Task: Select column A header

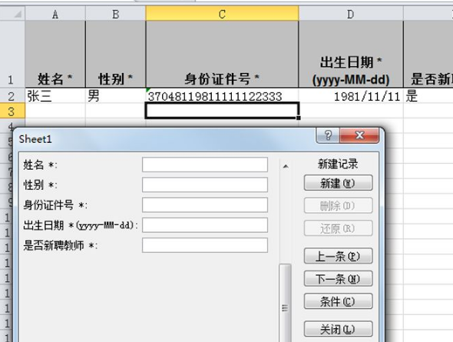Action: pyautogui.click(x=55, y=14)
